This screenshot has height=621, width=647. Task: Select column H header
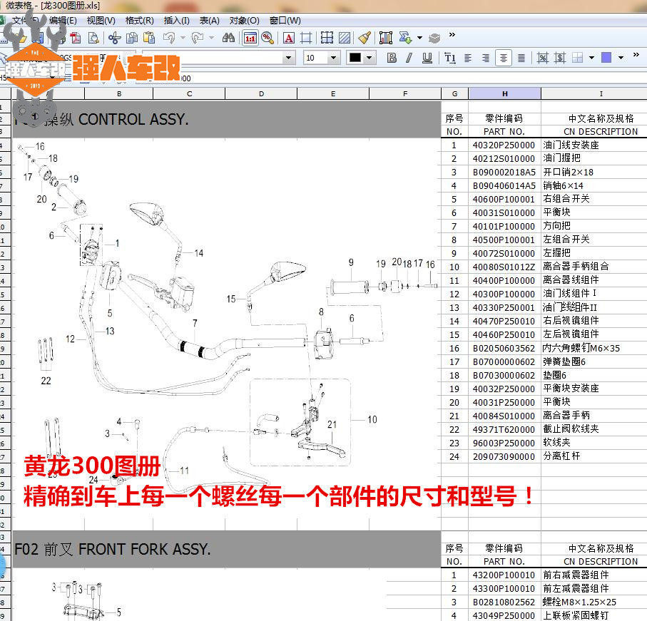[504, 93]
